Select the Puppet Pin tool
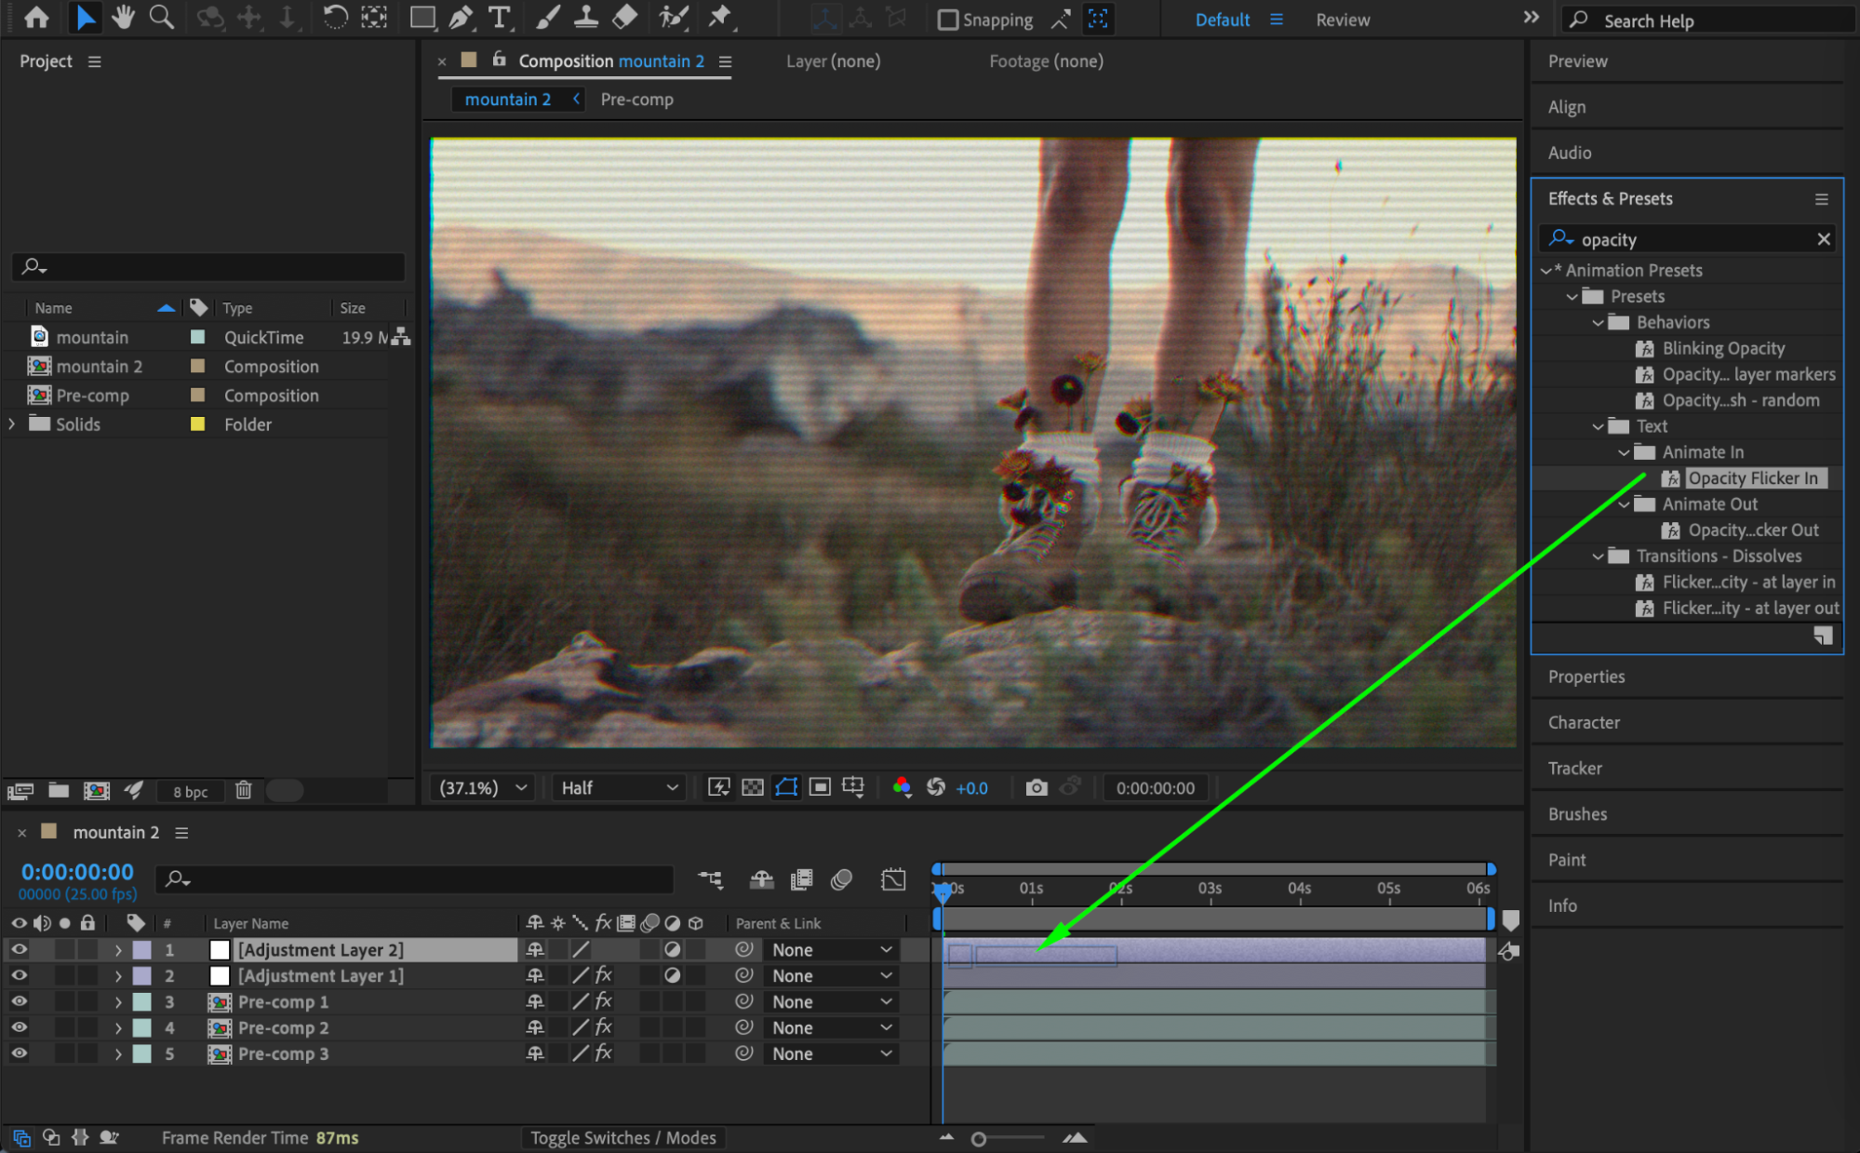 [720, 18]
